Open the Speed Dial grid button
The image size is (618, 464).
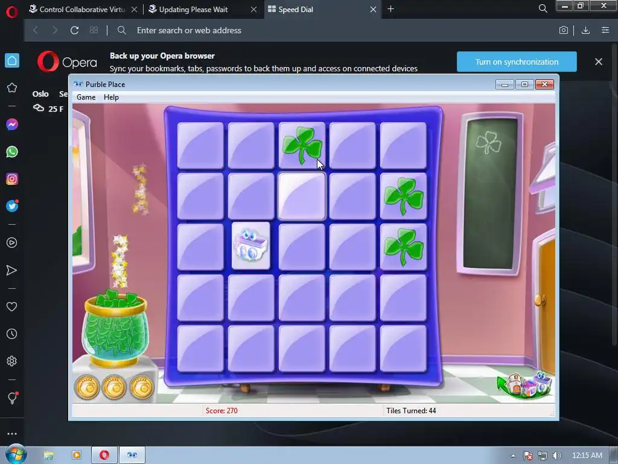coord(94,30)
